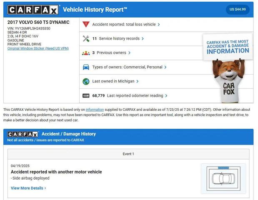
Task: Click the globe last owned icon
Action: point(86,81)
